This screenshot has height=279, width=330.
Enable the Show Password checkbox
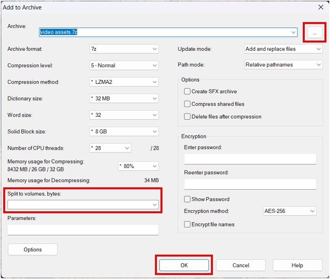point(187,199)
